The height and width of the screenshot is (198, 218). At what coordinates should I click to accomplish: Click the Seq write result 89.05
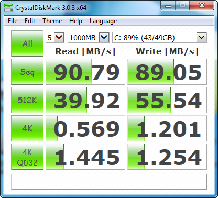[x=167, y=72]
